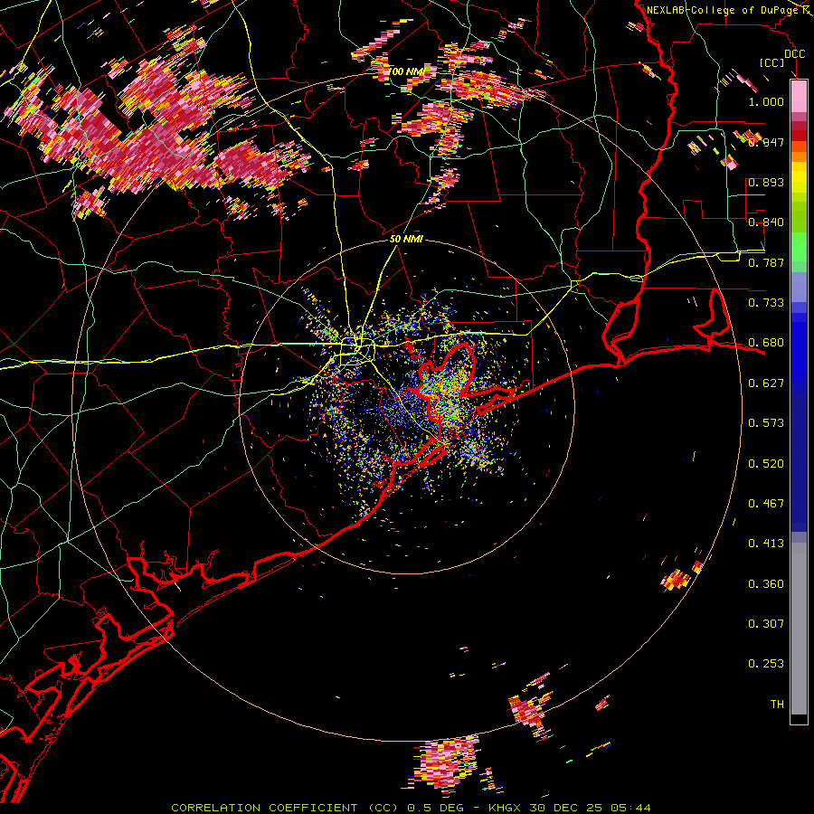Image resolution: width=814 pixels, height=814 pixels.
Task: Pick the periwinkle blue segment near 0.733
Action: [799, 287]
